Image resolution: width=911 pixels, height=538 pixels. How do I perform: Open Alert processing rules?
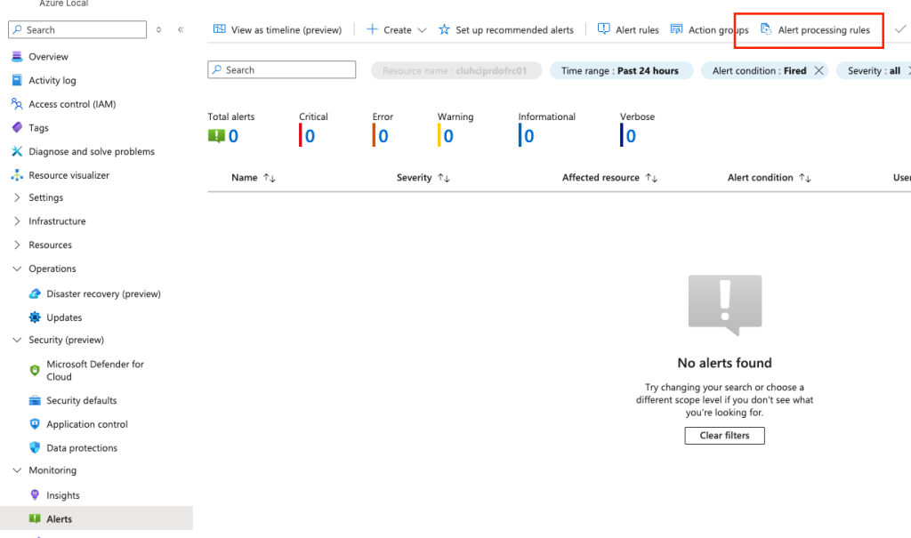[x=815, y=30]
